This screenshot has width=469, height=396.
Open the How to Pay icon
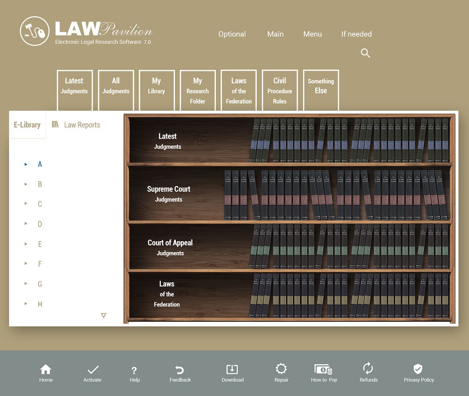[323, 369]
